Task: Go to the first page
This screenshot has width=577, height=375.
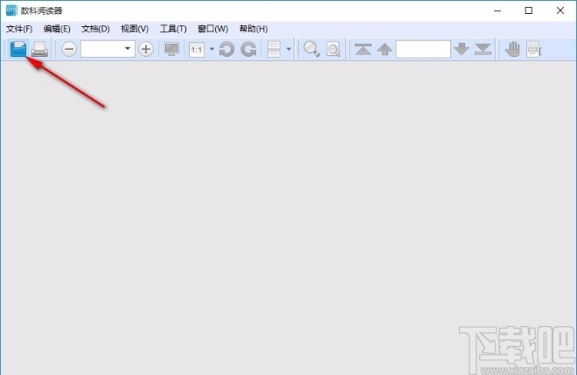Action: [363, 49]
